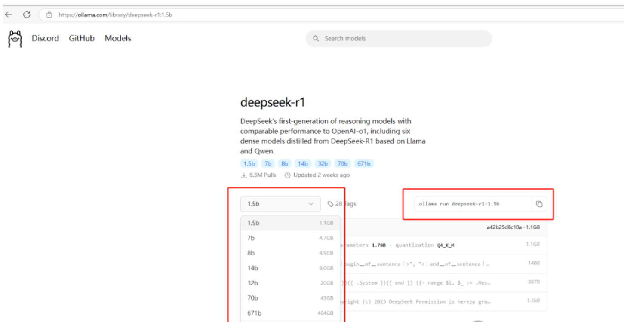Click the copy command icon
Screen dimensions: 624x322
coord(540,204)
